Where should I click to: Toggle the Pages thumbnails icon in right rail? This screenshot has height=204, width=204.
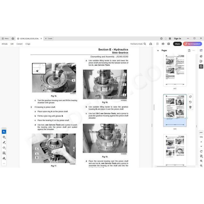tap(201, 66)
